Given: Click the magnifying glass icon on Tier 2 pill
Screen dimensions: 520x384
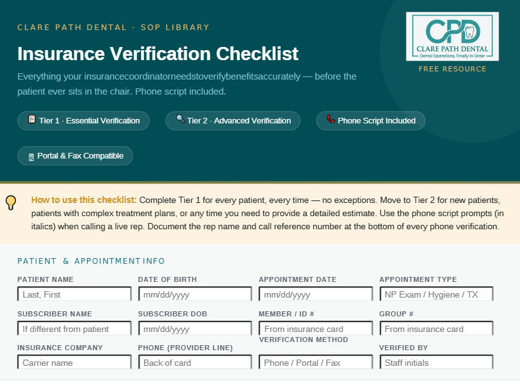Looking at the screenshot, I should pyautogui.click(x=180, y=119).
